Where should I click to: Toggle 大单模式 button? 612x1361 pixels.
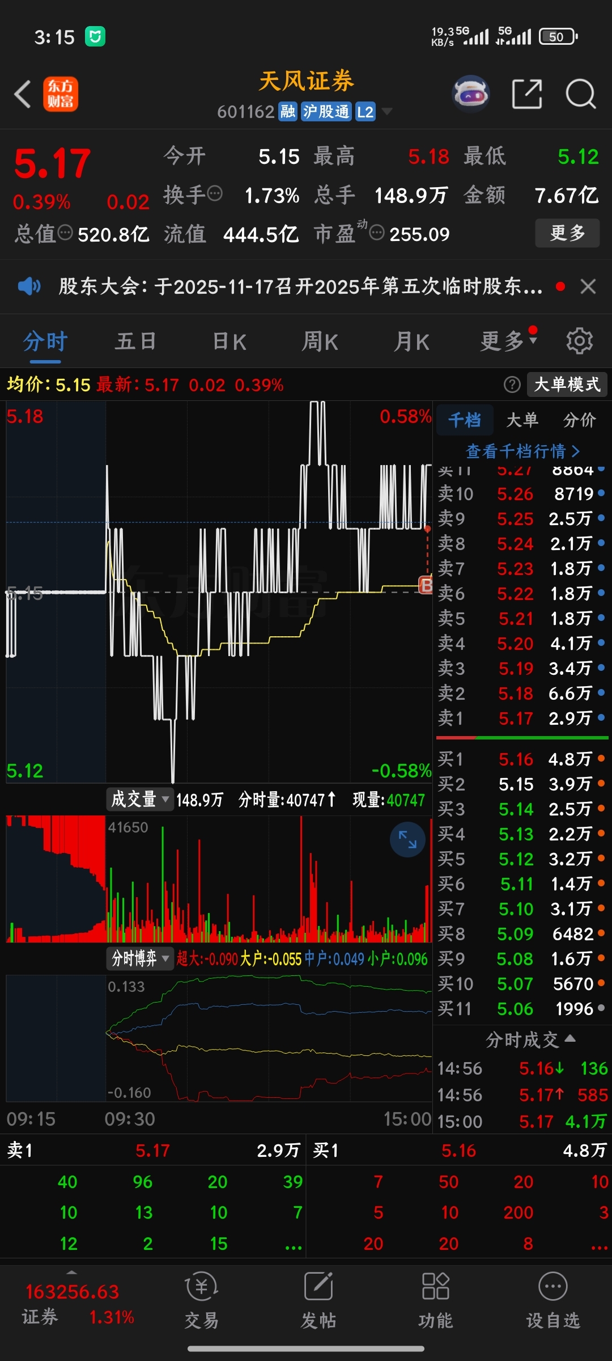point(567,384)
